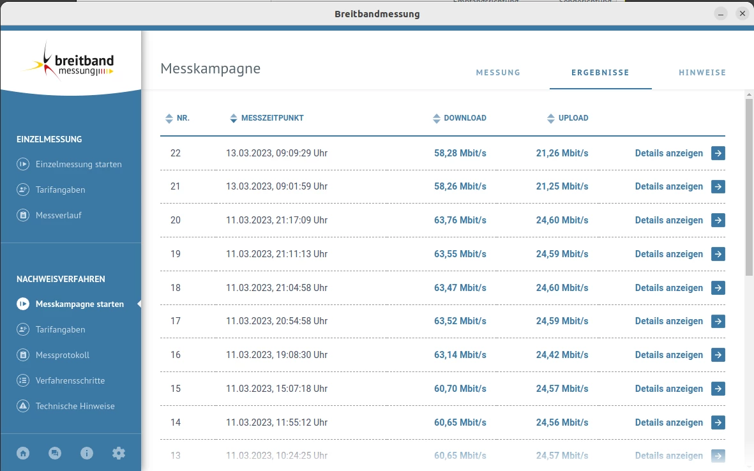
Task: Click download value 58,26 Mbit/s
Action: pyautogui.click(x=460, y=186)
